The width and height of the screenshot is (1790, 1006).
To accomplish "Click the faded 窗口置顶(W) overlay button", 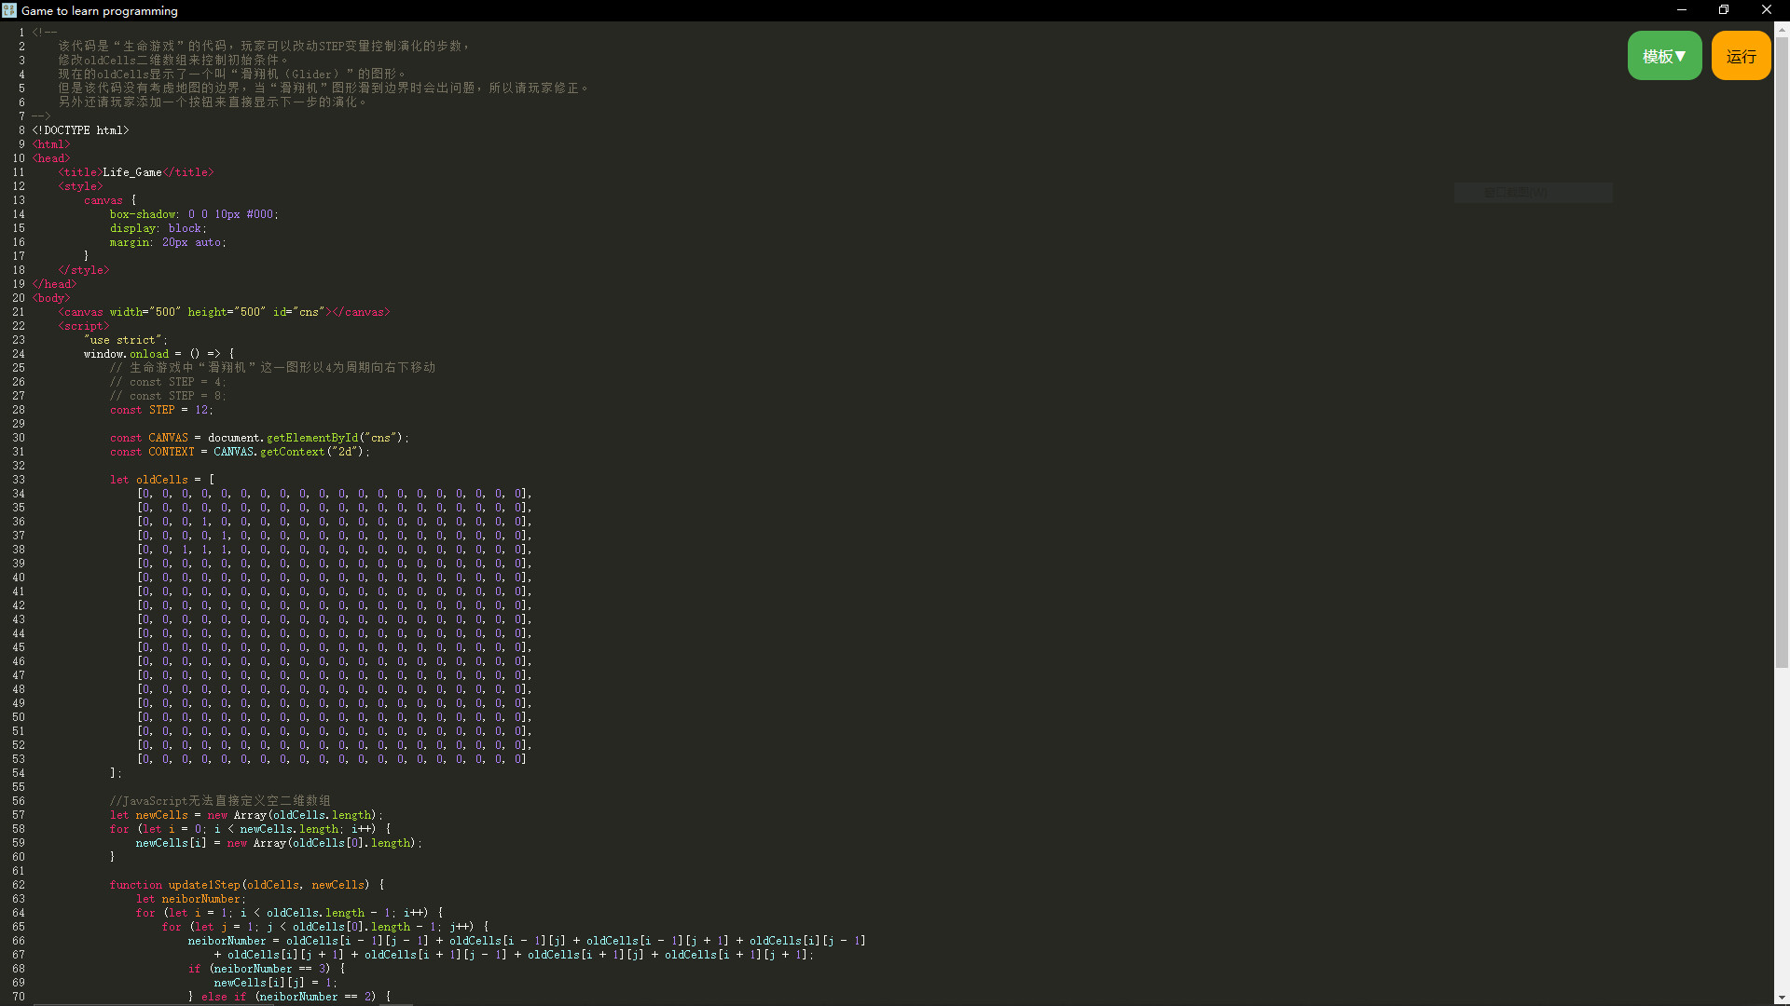I will 1532,192.
